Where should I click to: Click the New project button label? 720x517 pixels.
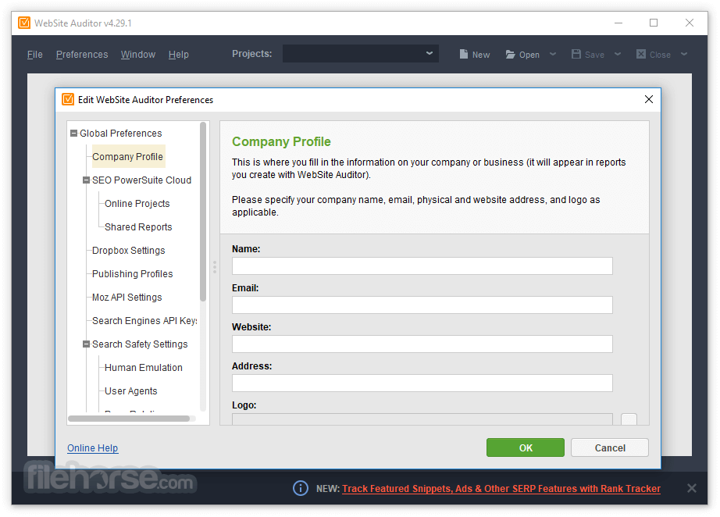click(x=481, y=55)
